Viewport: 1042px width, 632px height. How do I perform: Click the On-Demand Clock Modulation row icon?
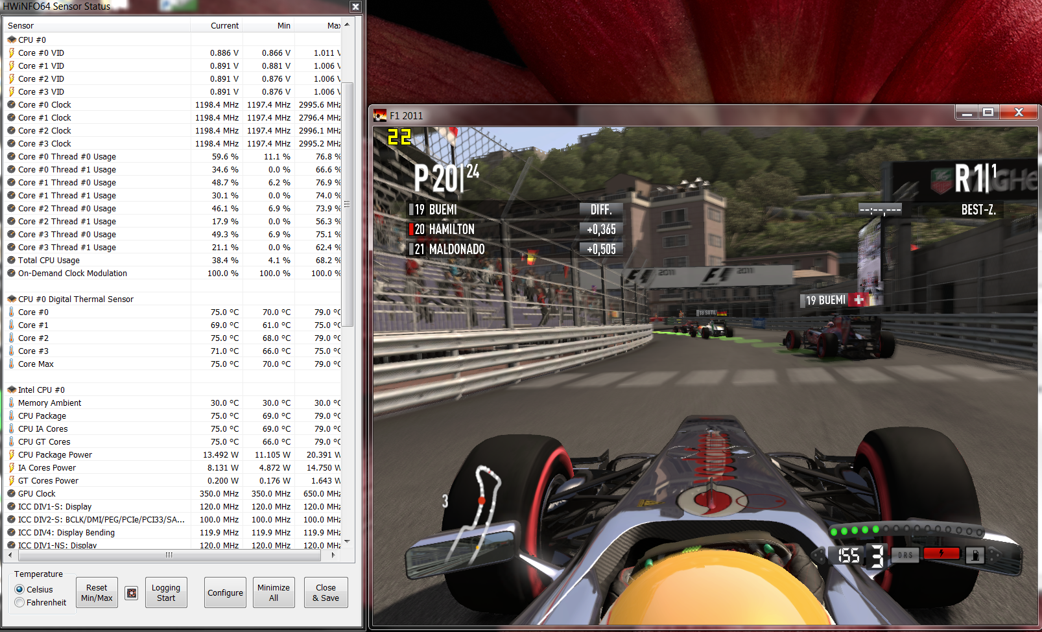click(x=12, y=273)
